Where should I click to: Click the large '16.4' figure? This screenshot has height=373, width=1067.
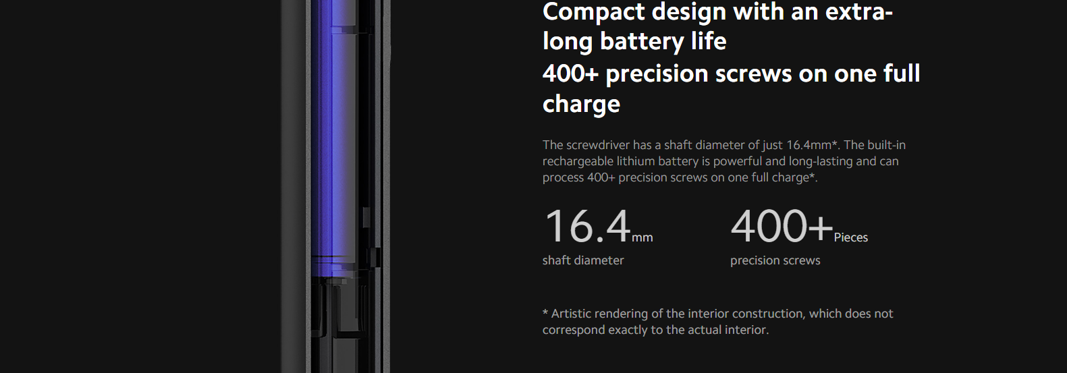pos(587,226)
